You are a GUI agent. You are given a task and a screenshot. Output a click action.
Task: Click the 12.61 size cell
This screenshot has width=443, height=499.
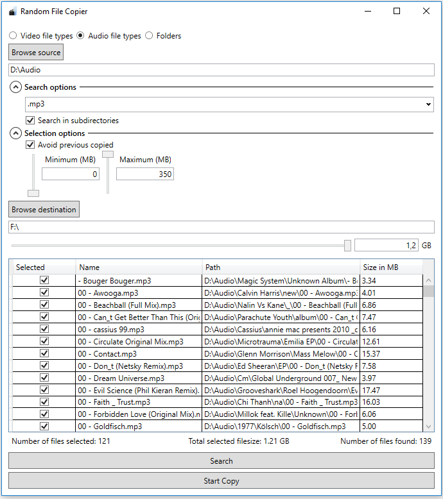[x=392, y=341]
